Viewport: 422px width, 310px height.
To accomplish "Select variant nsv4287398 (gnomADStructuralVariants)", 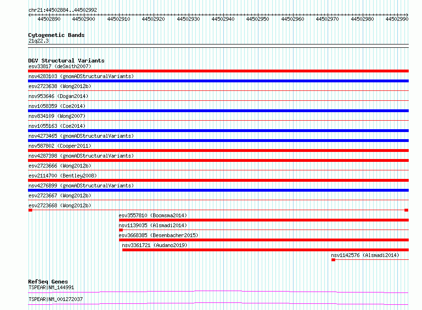I will tap(81, 156).
